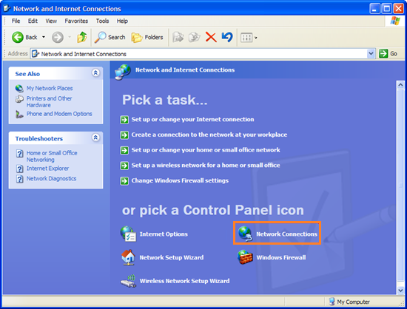Viewport: 407px width, 309px height.
Task: Click the help icon beside Home or Small Office
Action: 20,154
